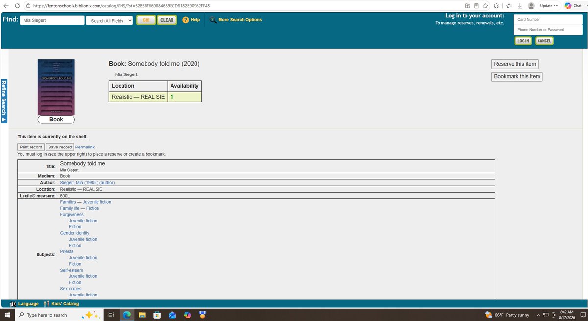
Task: Click the Card Number field
Action: coord(548,20)
